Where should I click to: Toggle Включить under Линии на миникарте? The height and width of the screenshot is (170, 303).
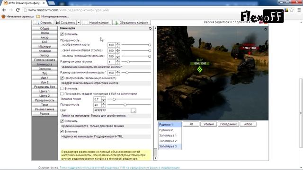point(62,121)
